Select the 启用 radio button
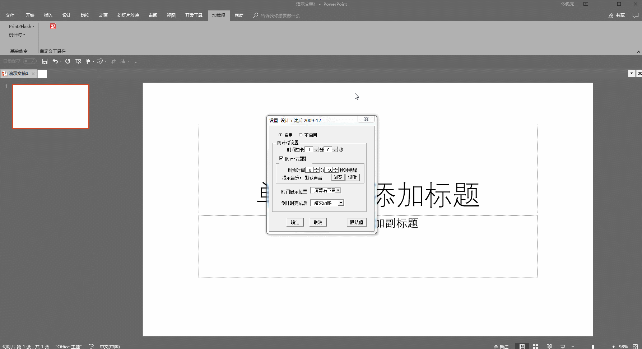Image resolution: width=642 pixels, height=349 pixels. point(280,135)
